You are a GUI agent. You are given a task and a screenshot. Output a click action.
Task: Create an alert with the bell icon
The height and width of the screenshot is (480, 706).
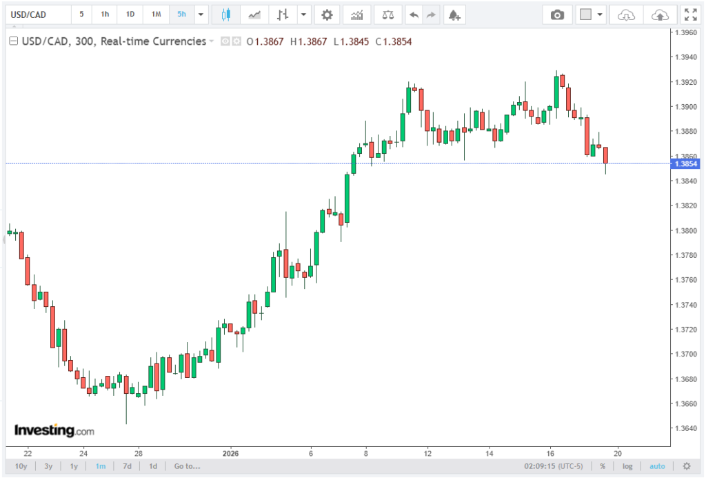pyautogui.click(x=453, y=14)
